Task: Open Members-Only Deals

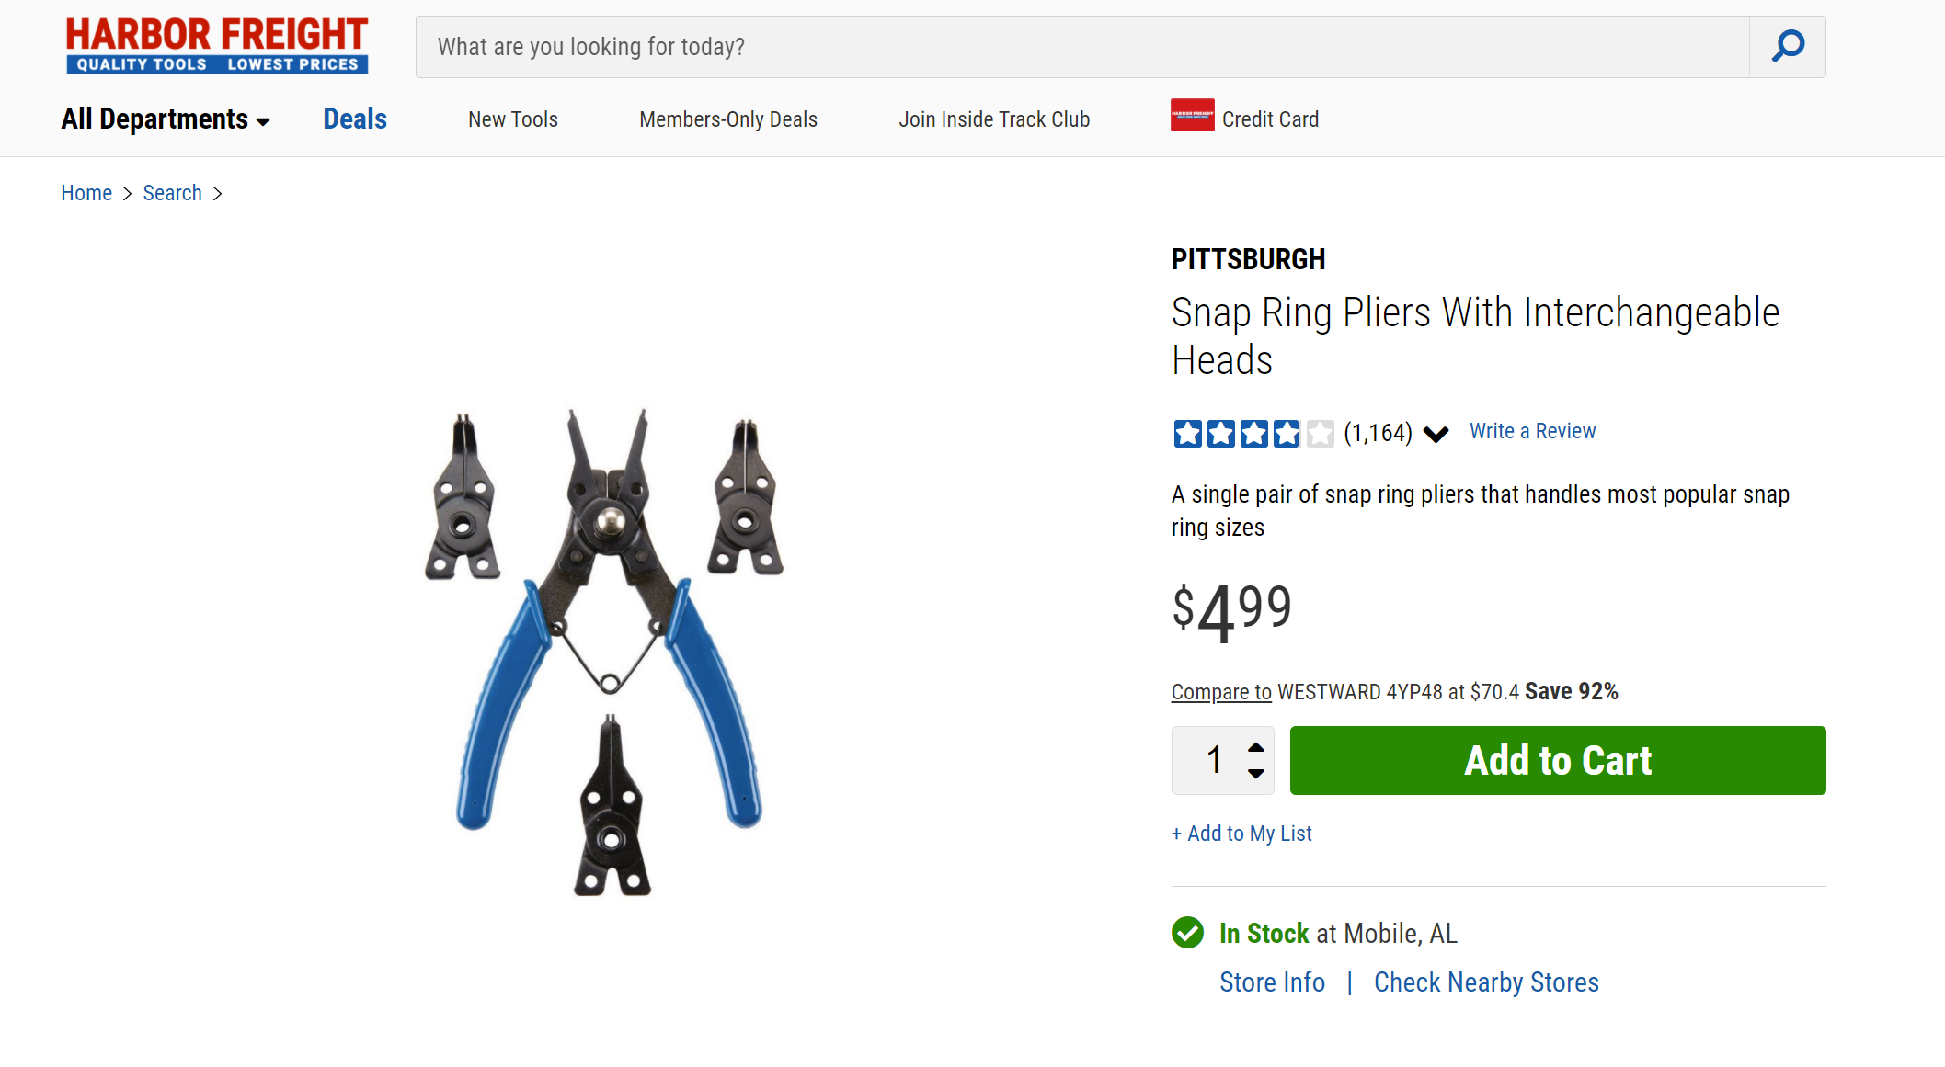Action: [728, 119]
